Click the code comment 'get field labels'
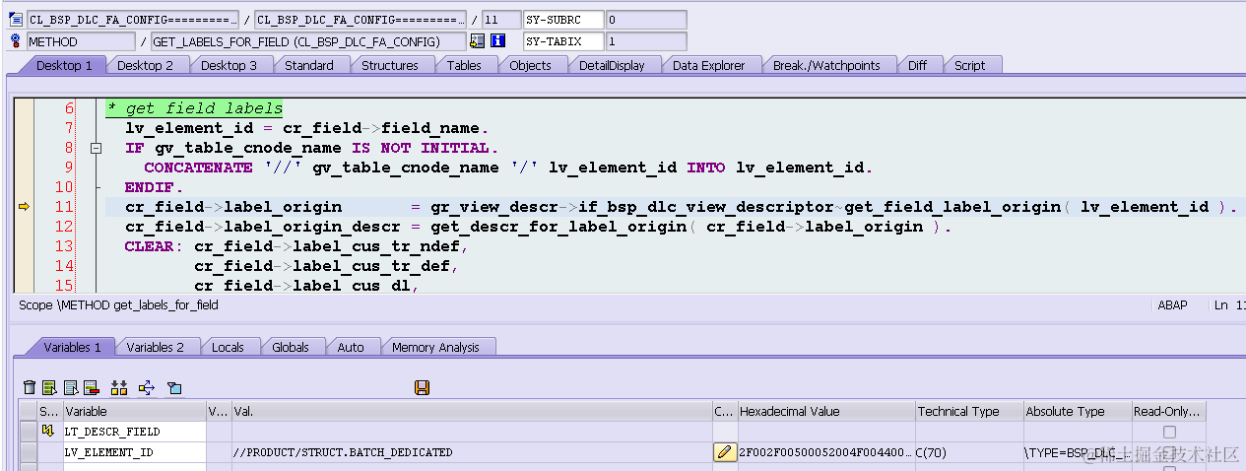This screenshot has height=471, width=1246. tap(194, 108)
